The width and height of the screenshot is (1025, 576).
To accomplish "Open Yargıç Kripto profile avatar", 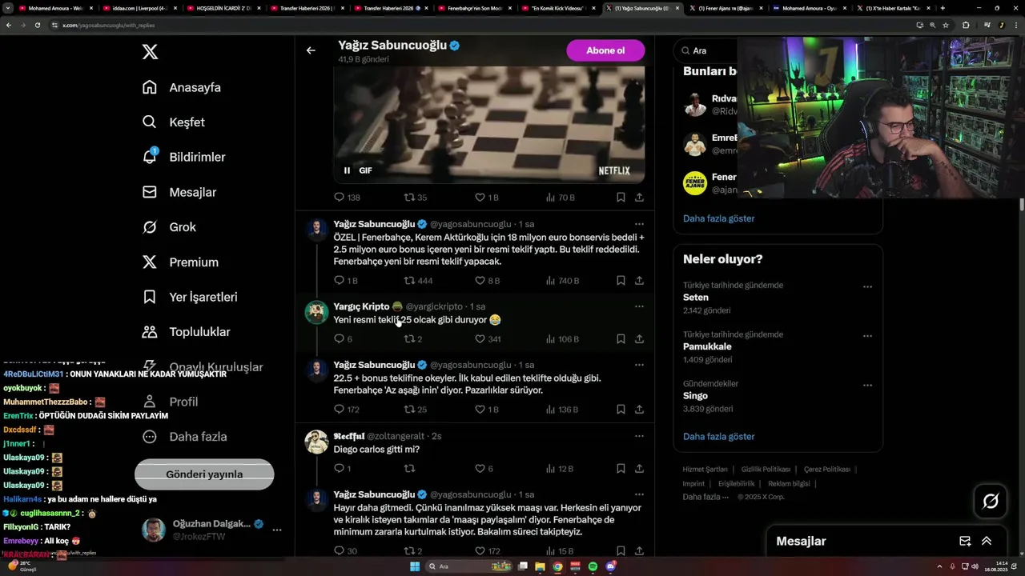I will coord(316,311).
